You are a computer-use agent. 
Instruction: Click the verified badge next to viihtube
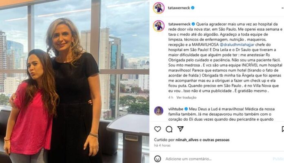point(186,109)
